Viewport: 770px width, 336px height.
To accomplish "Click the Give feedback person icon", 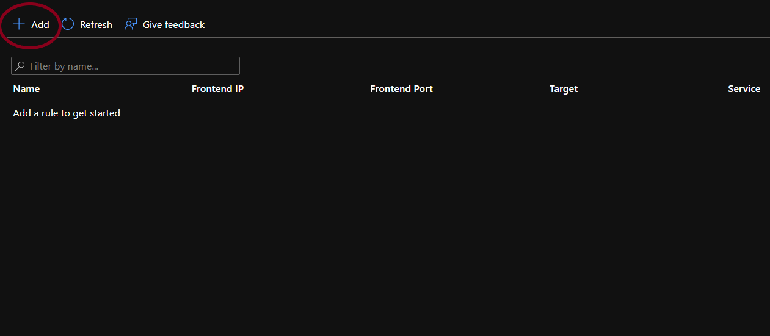I will pyautogui.click(x=130, y=24).
